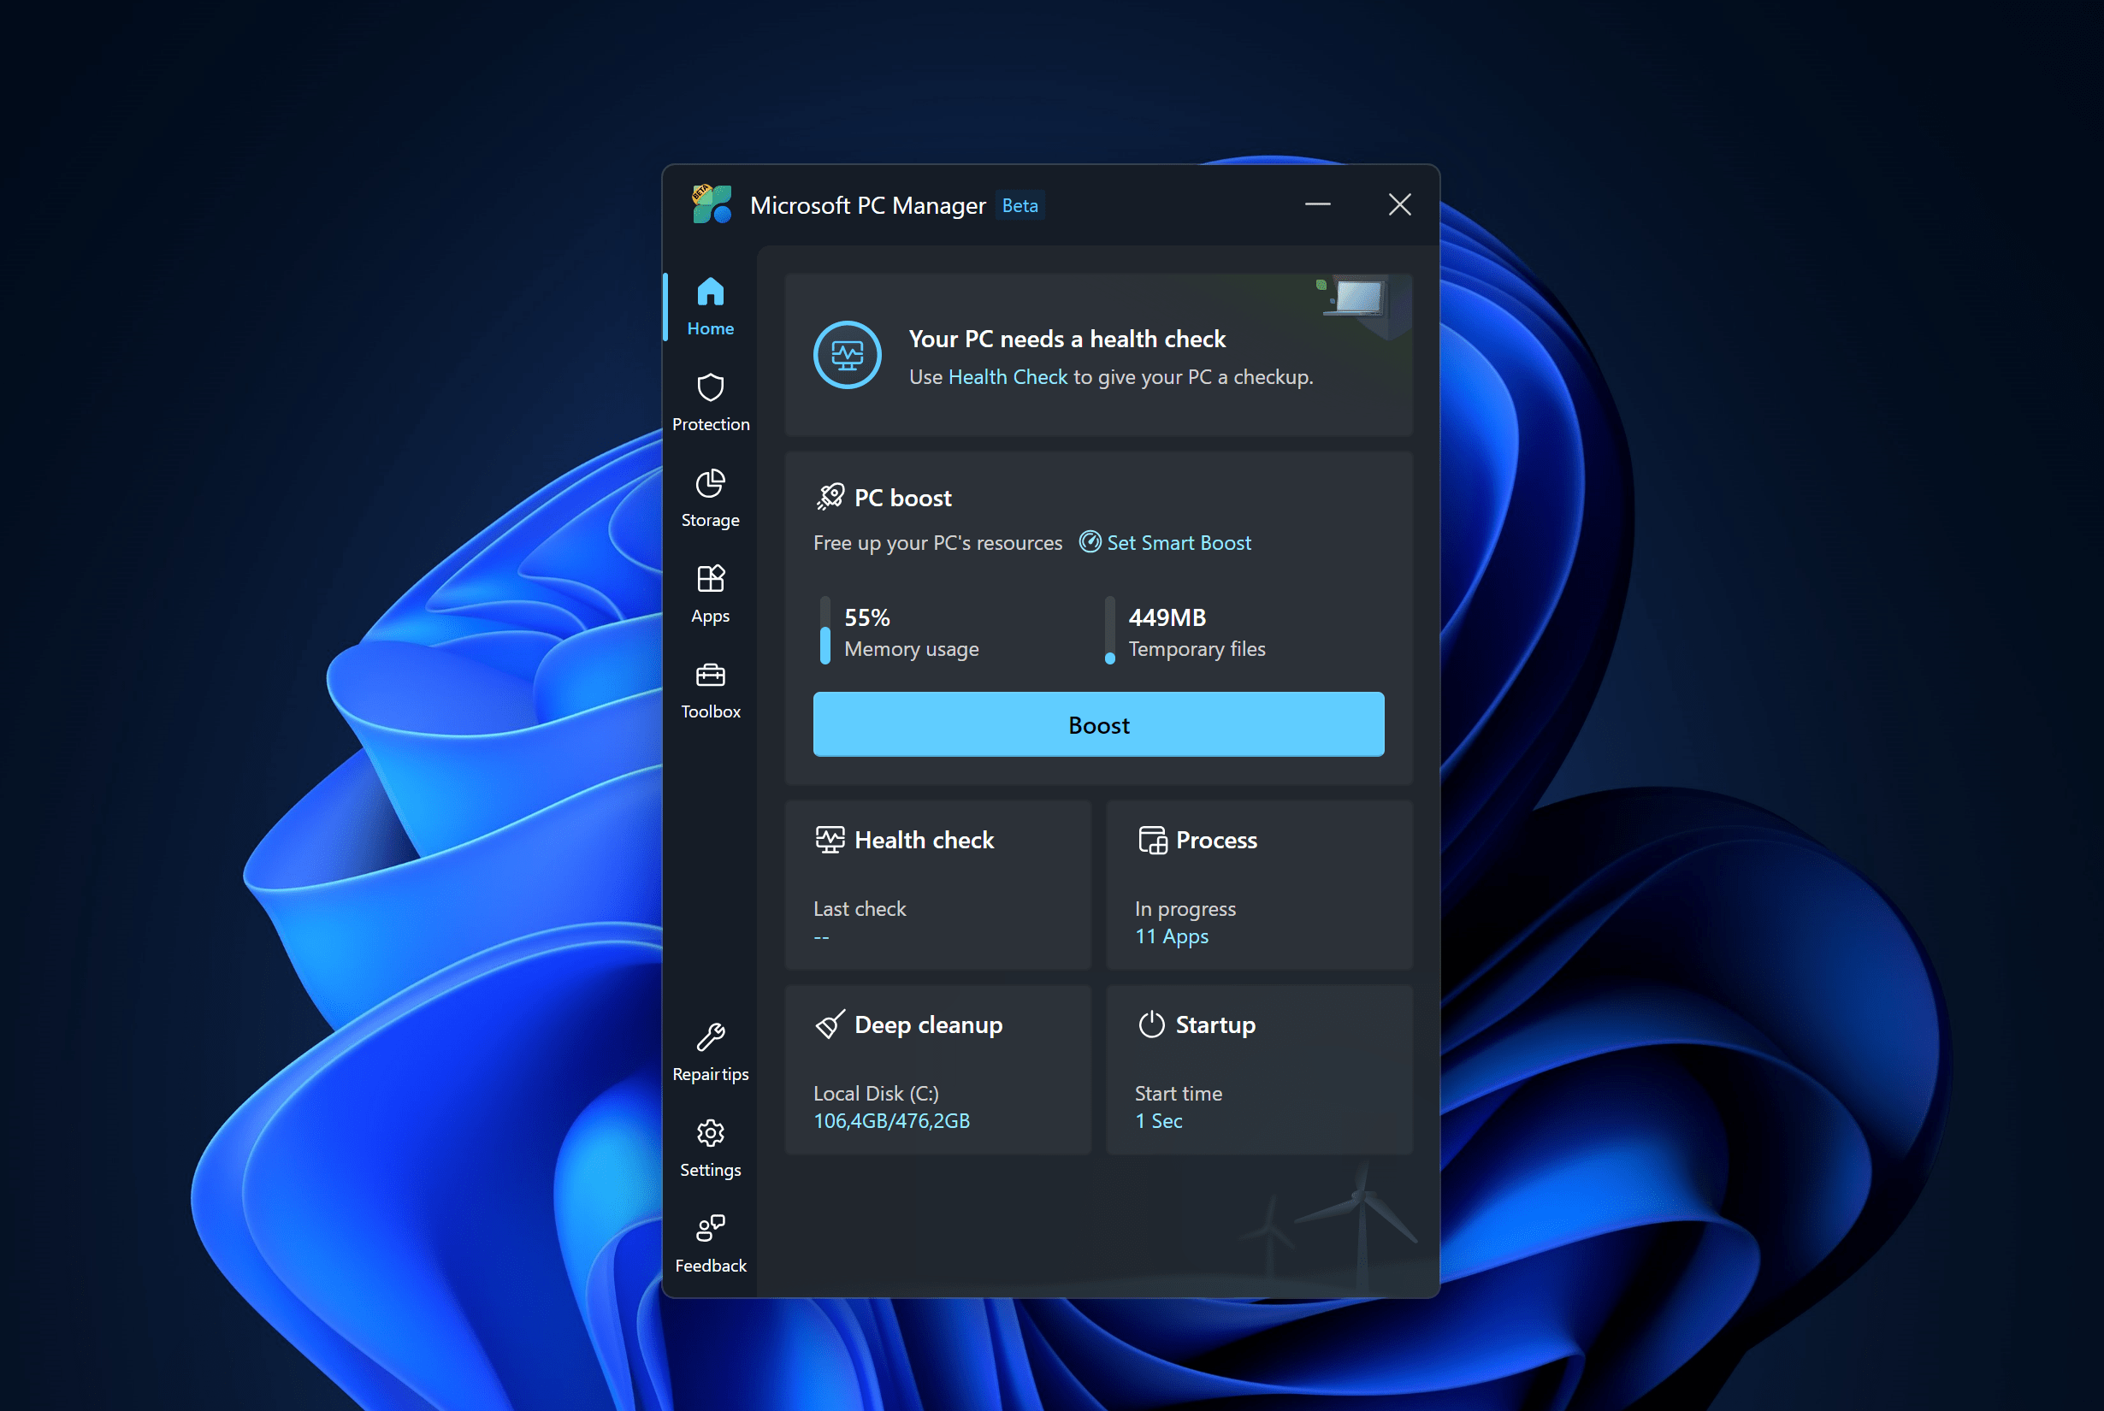Click the 11 Apps in-progress text

point(1171,936)
